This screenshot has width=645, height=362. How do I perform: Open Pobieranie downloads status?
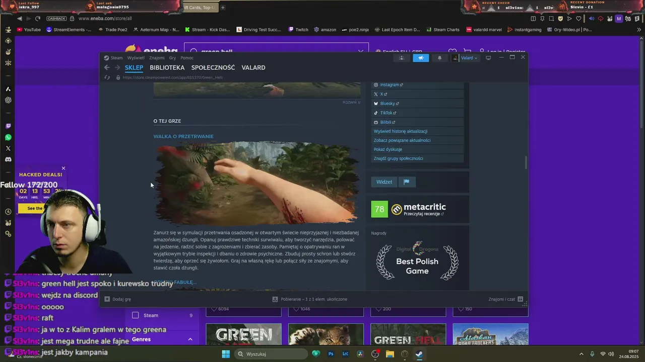pyautogui.click(x=310, y=299)
